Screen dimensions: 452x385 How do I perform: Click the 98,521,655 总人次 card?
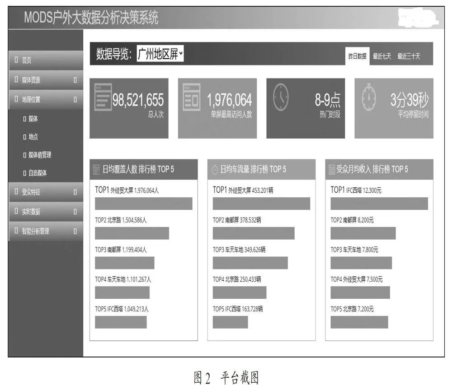click(129, 108)
